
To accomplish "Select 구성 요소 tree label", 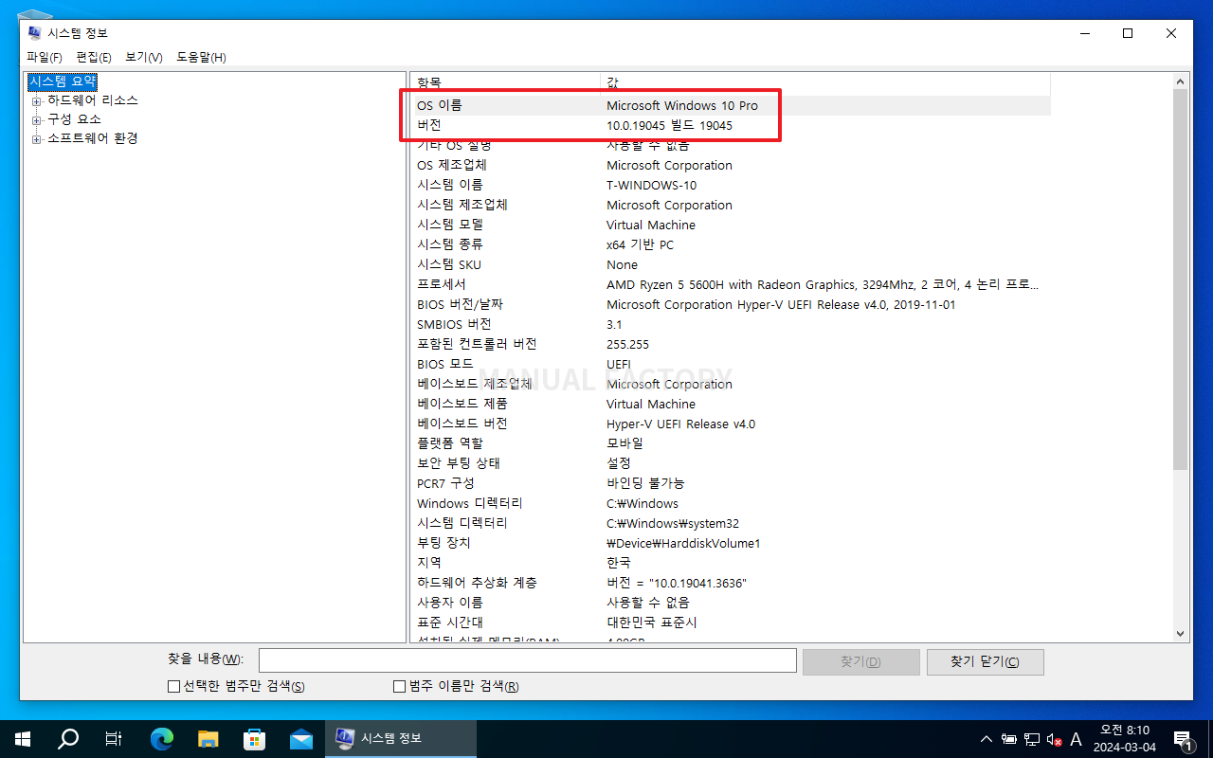I will click(x=74, y=119).
